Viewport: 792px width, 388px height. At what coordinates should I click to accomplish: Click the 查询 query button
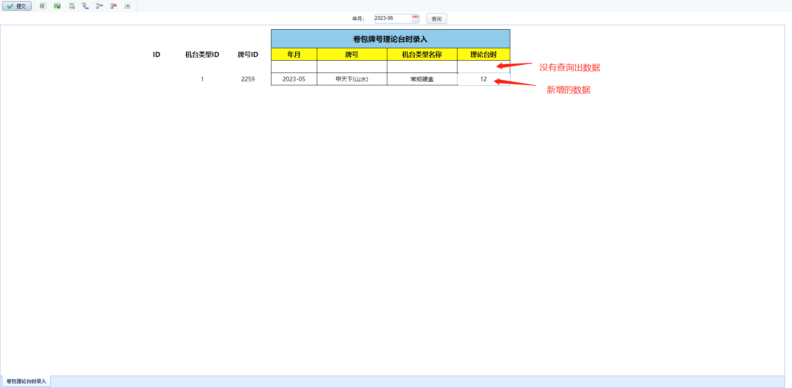(436, 19)
